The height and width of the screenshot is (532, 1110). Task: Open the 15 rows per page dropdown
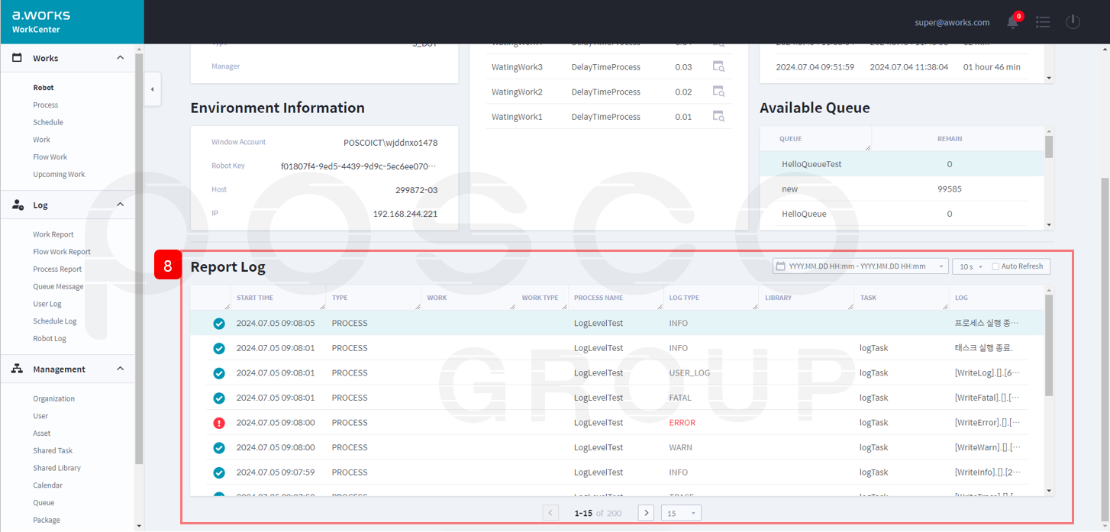[x=681, y=513]
